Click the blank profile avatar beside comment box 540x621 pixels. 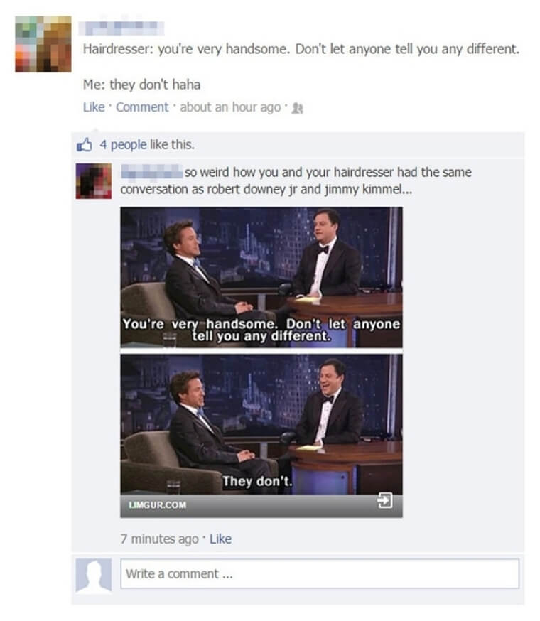[x=94, y=575]
